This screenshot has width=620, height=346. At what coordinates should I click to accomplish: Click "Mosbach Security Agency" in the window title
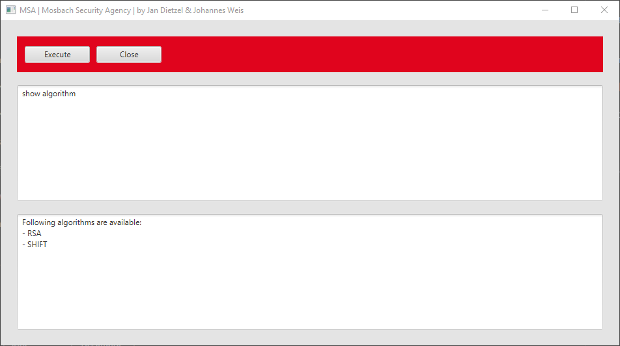tap(86, 10)
